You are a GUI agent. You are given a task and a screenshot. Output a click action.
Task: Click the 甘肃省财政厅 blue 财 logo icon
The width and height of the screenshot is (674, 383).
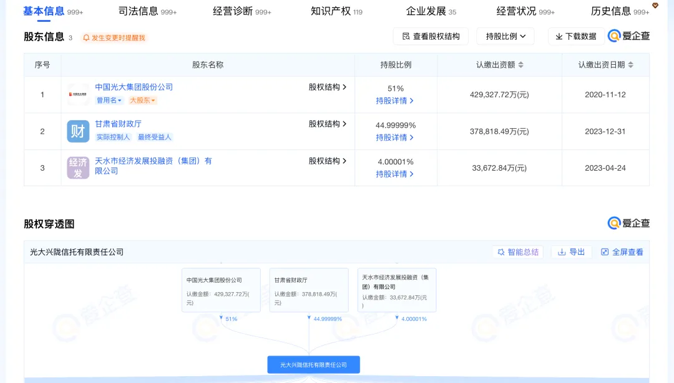tap(78, 131)
